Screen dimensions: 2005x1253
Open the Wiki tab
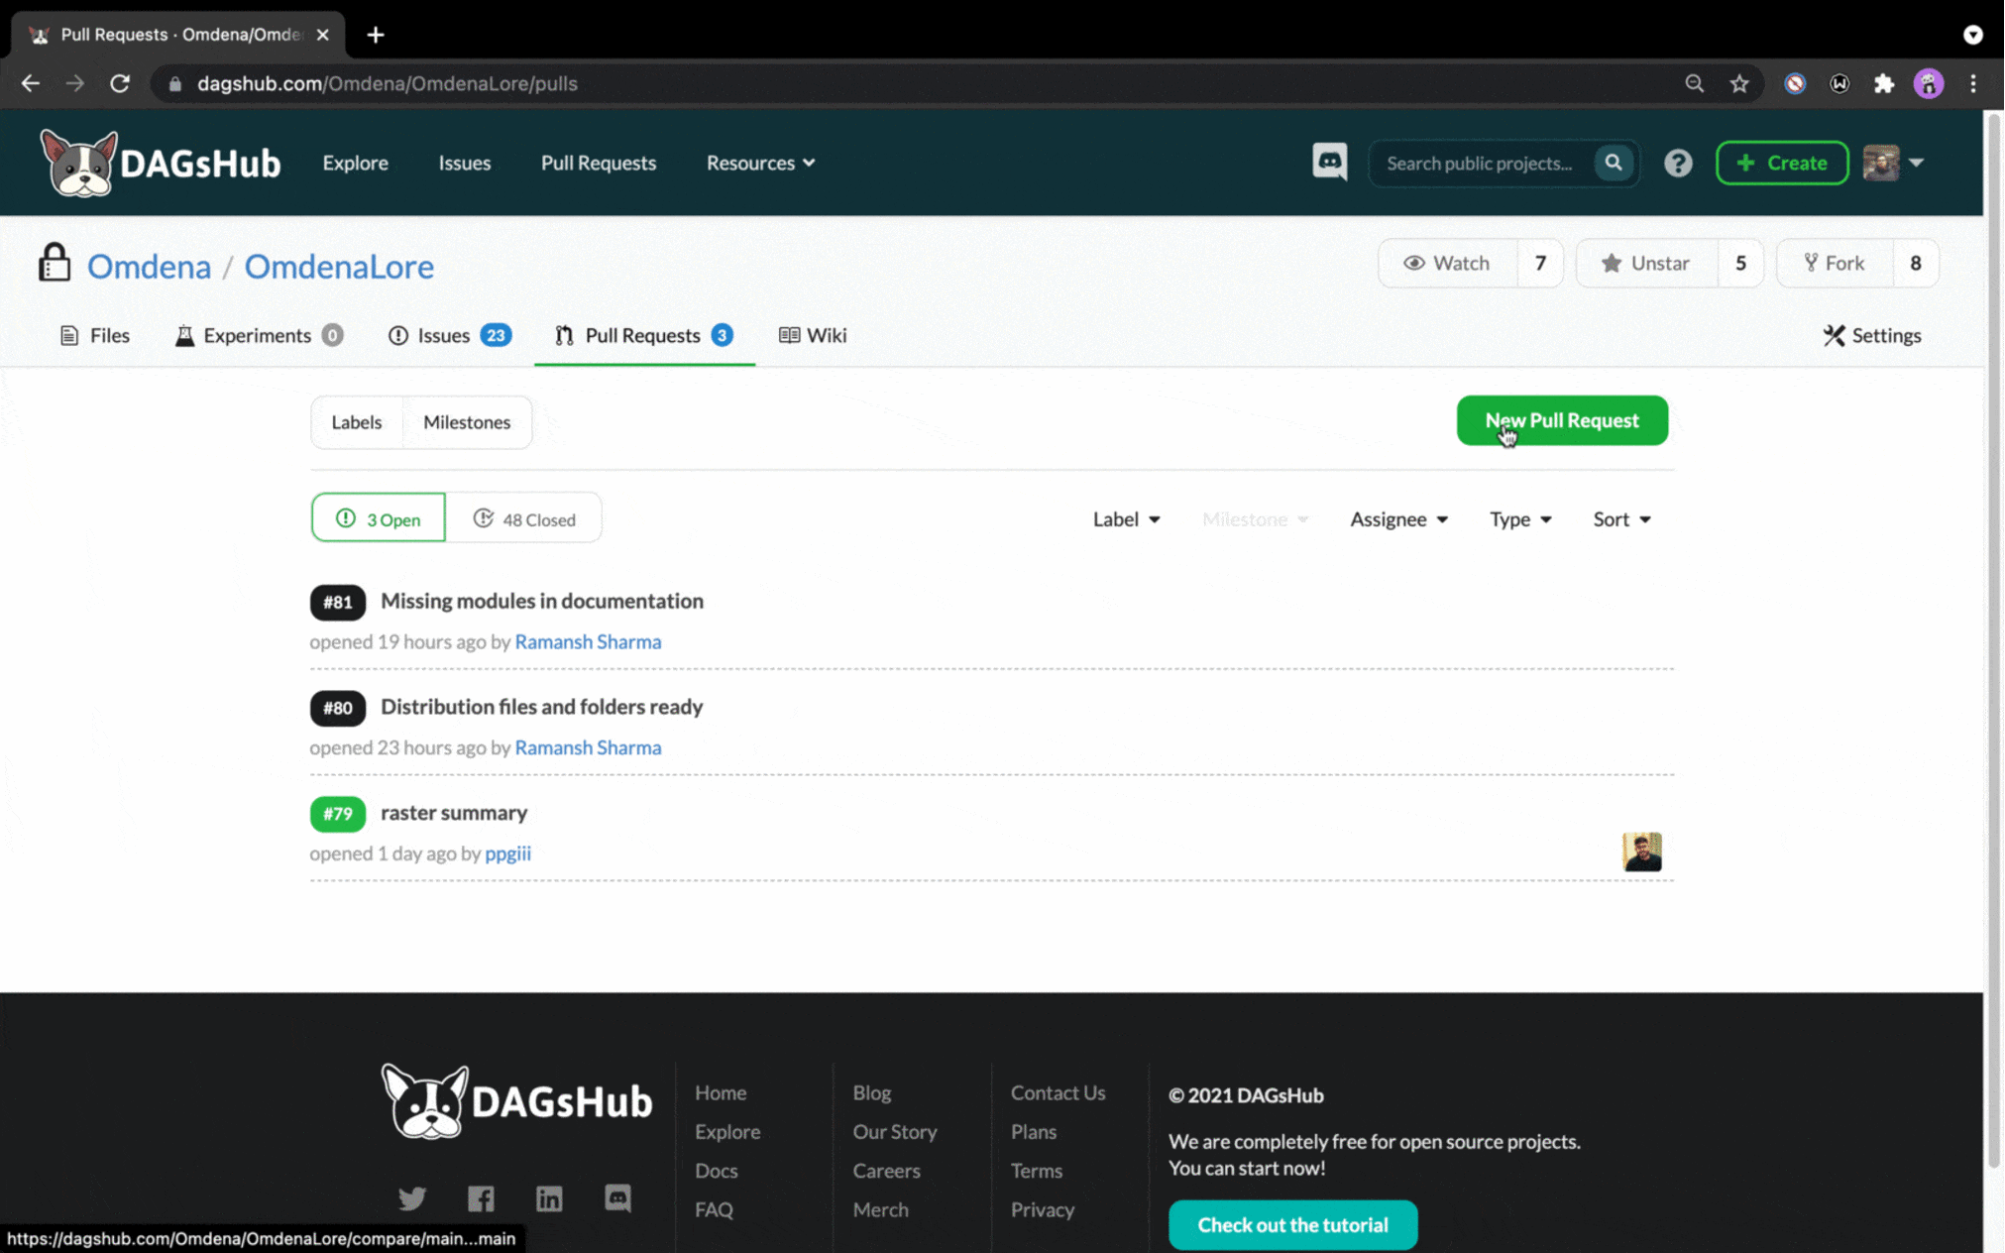coord(813,335)
